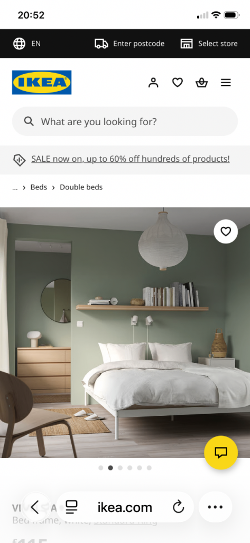This screenshot has height=543, width=250.
Task: Open the IKEA account profile icon
Action: point(153,83)
